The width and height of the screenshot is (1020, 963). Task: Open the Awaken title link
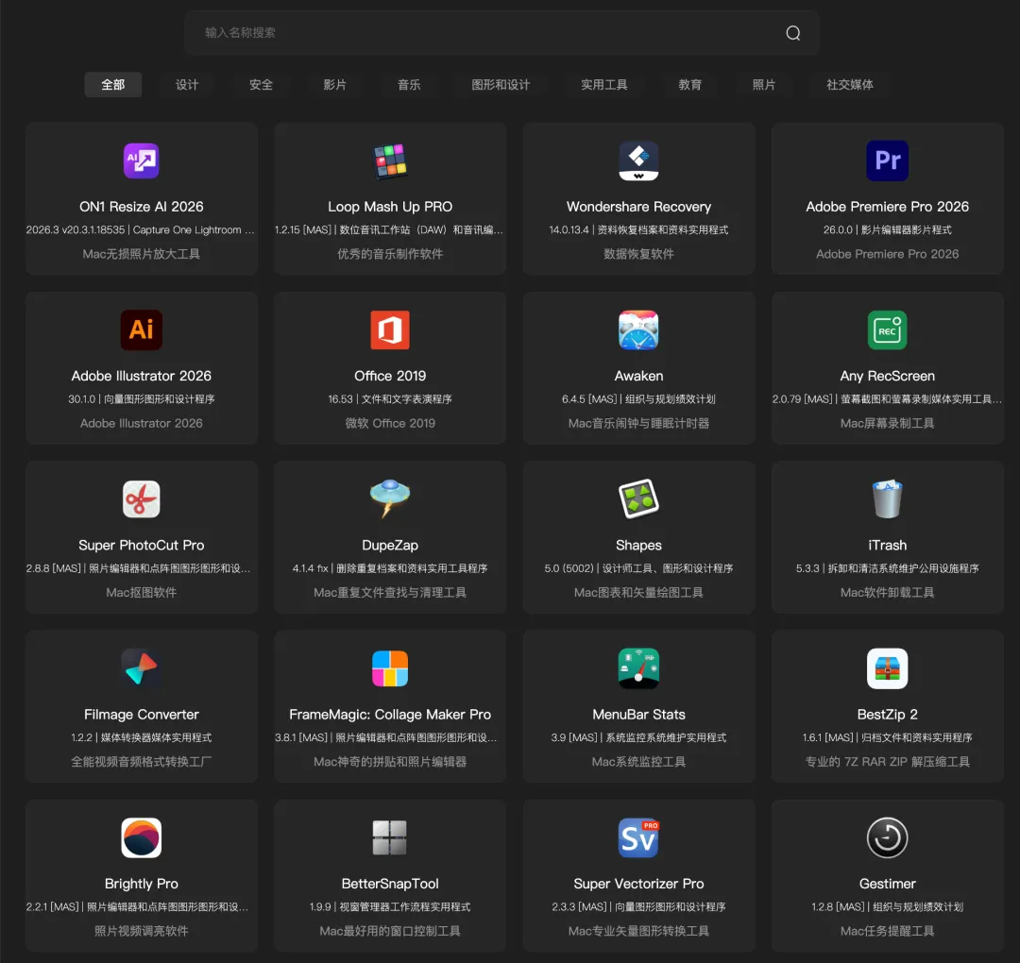pos(638,376)
